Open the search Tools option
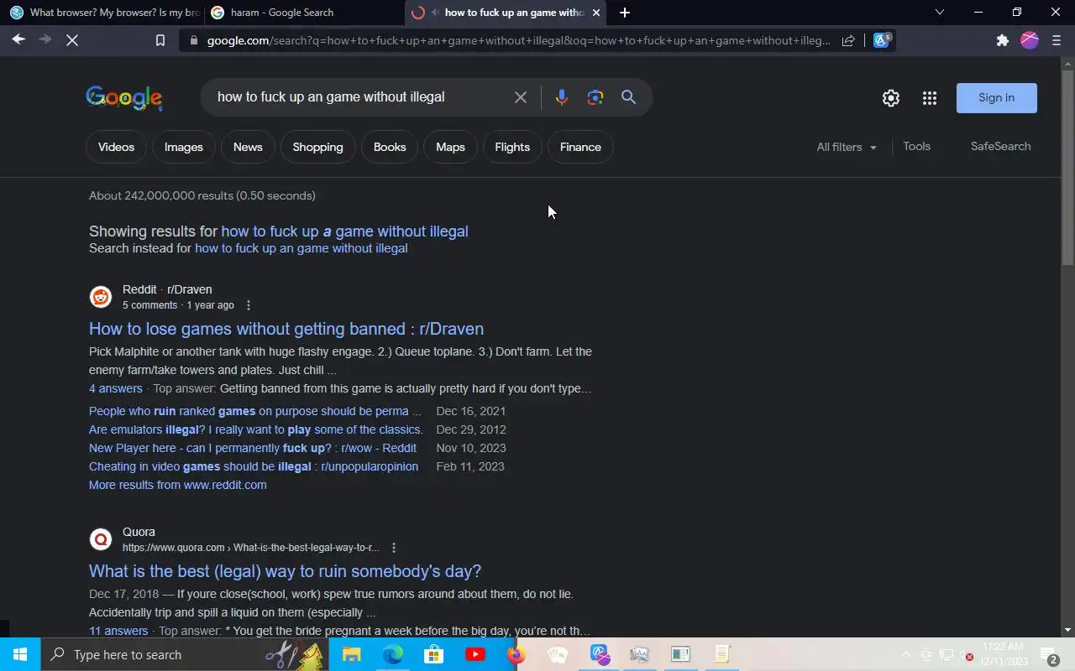1075x671 pixels. pos(916,146)
